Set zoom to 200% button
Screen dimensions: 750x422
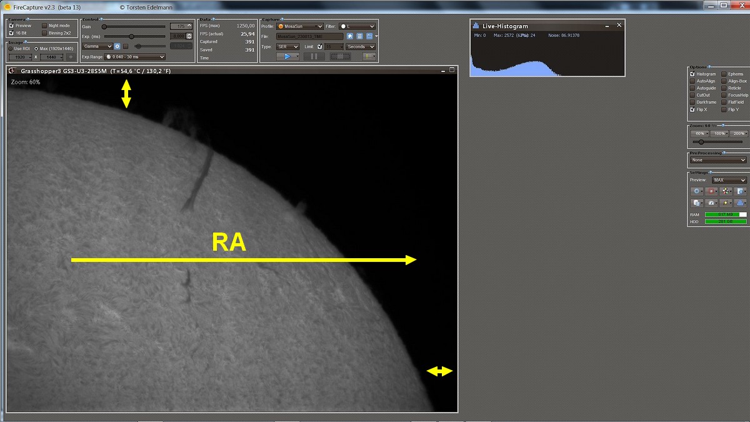click(737, 134)
